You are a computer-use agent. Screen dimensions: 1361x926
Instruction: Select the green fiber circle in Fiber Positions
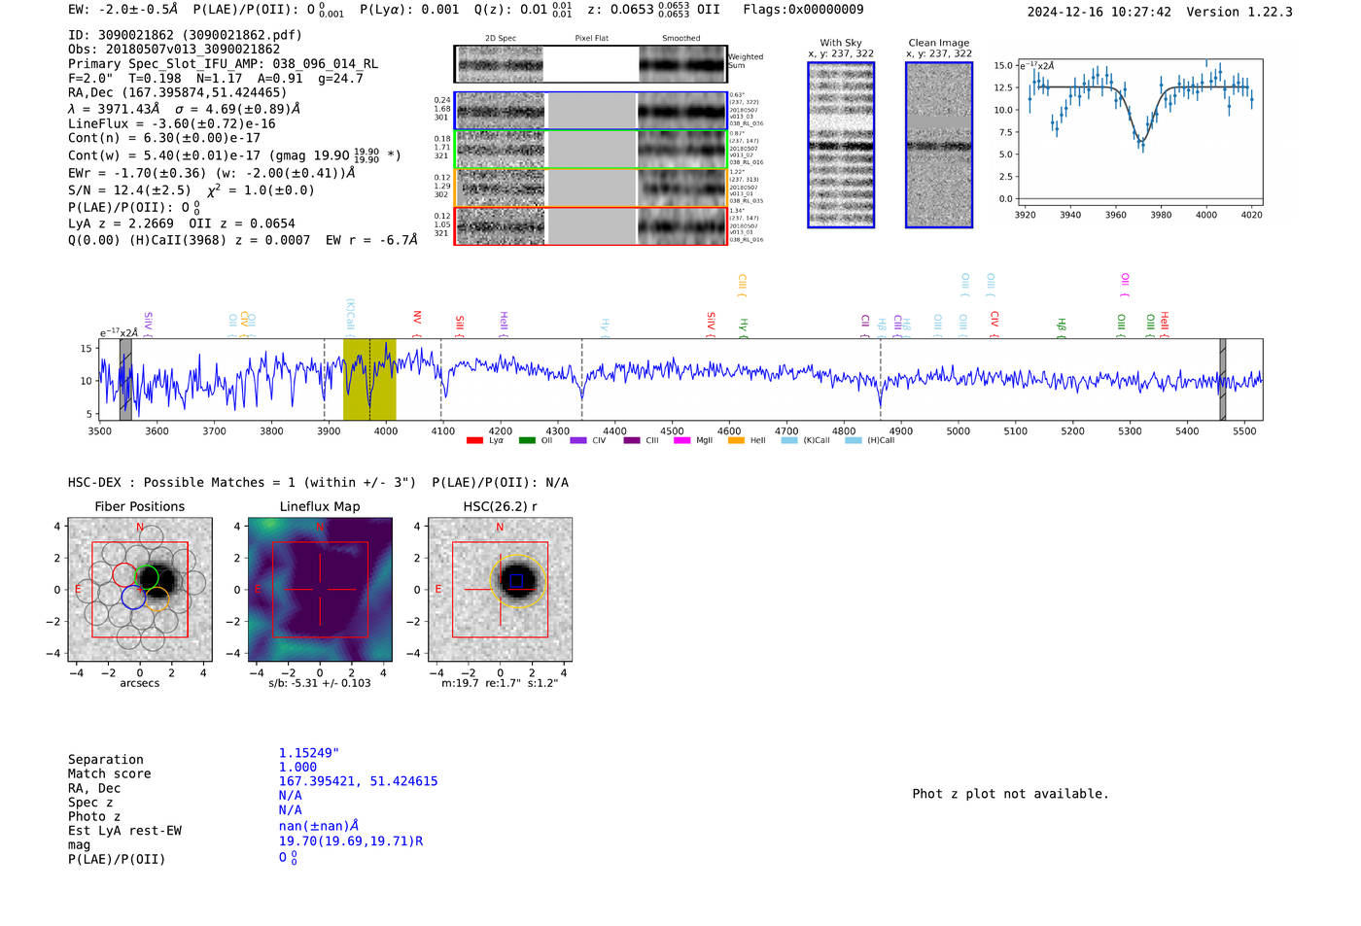click(147, 577)
